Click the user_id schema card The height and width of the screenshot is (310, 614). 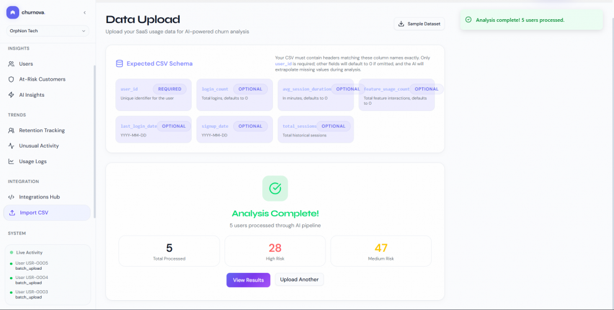point(154,95)
